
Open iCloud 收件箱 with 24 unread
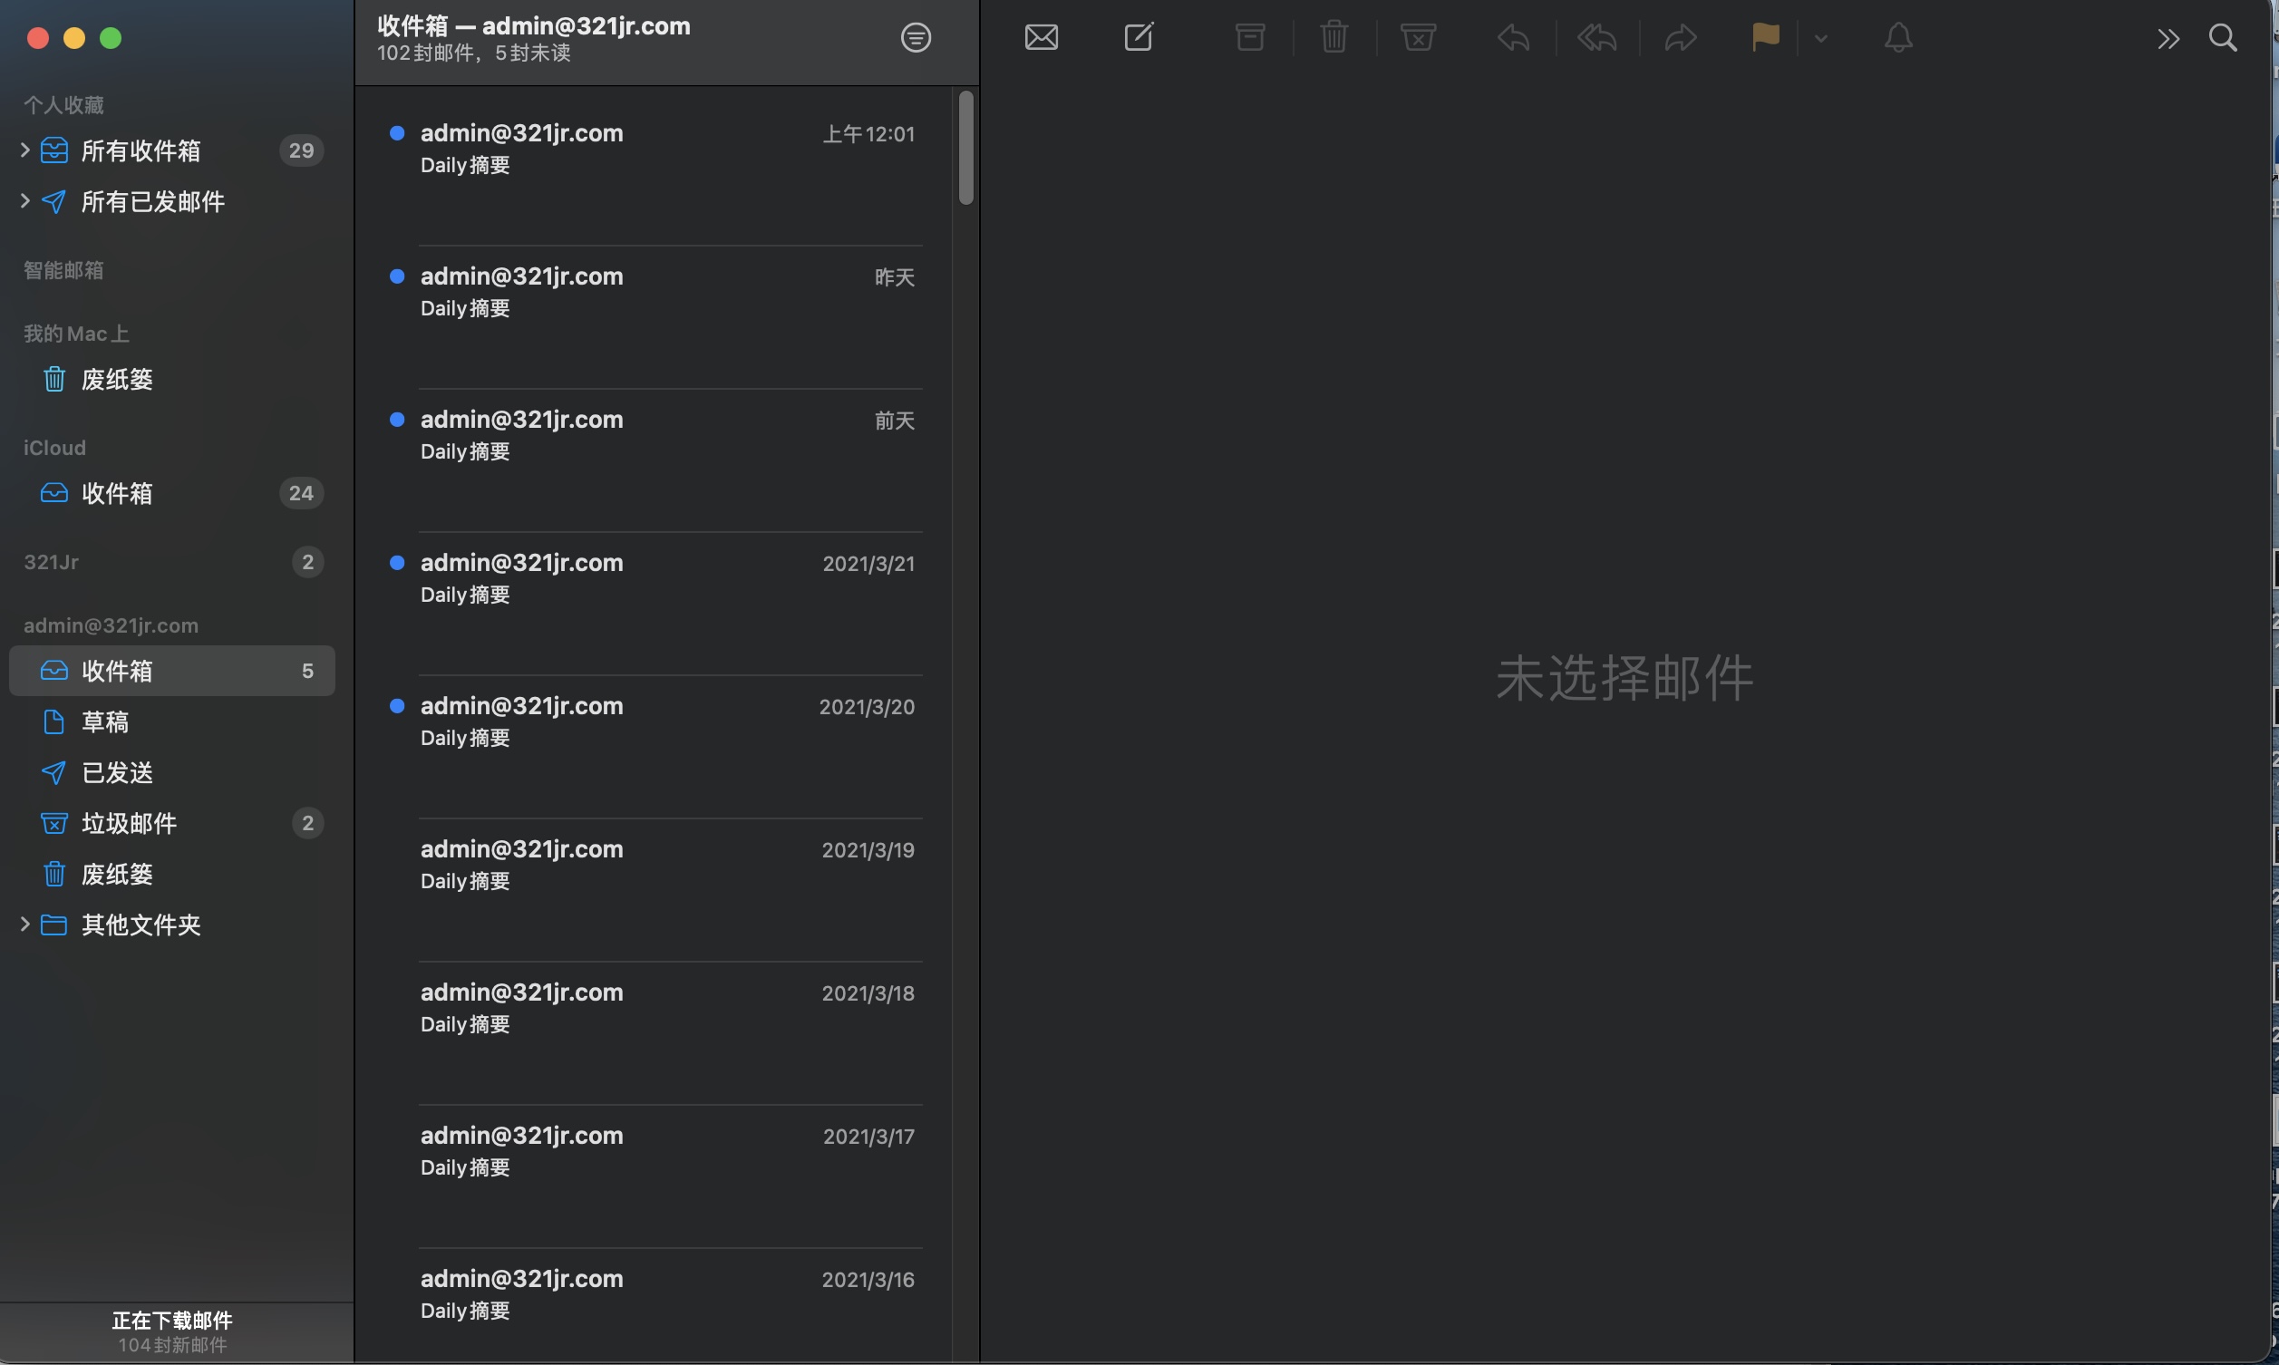pyautogui.click(x=172, y=493)
